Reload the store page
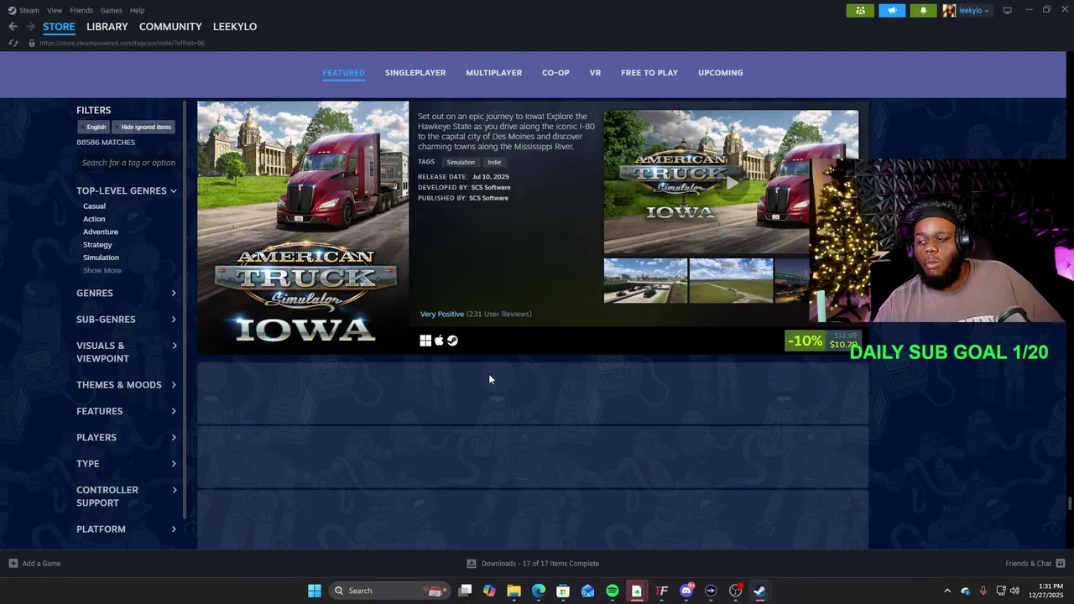Screen dimensions: 1074x604 click(x=13, y=43)
